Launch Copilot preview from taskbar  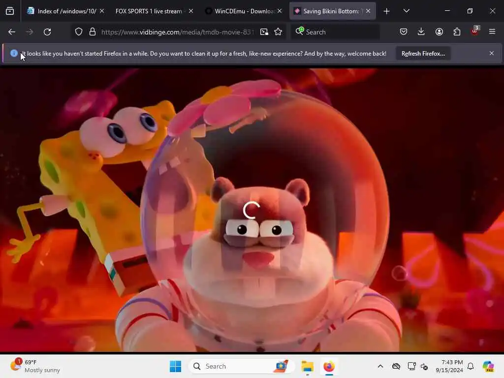pos(488,366)
